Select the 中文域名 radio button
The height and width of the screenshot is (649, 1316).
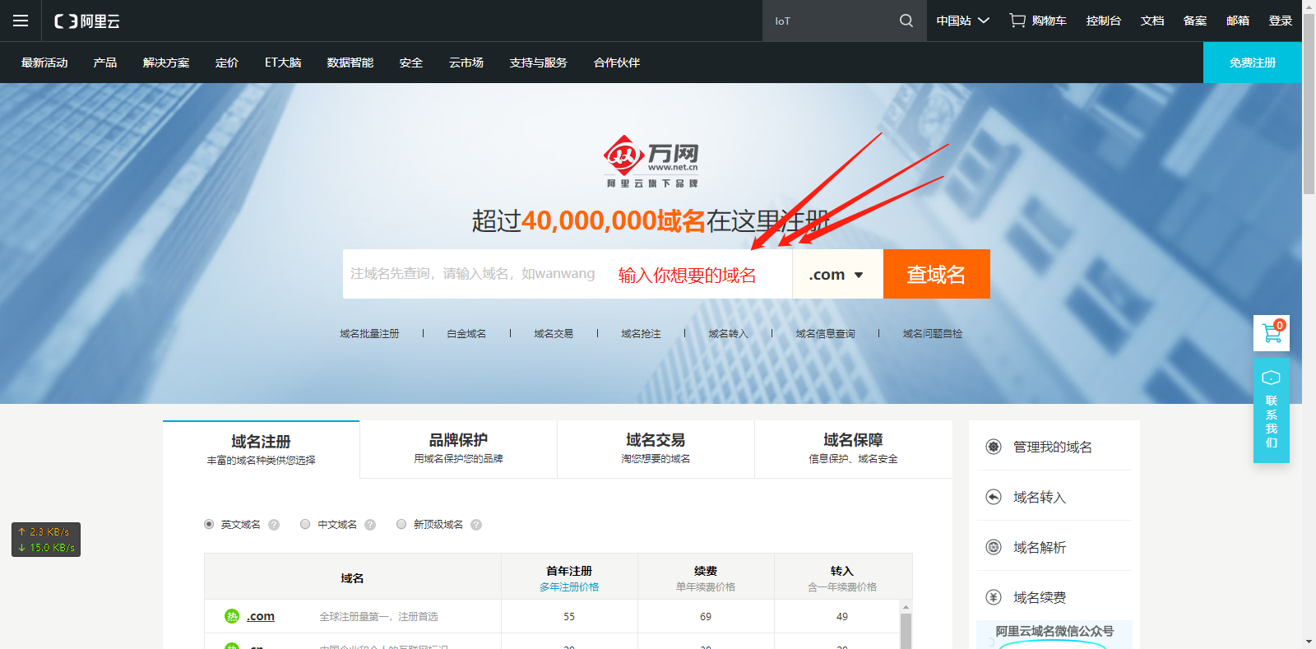[x=305, y=524]
